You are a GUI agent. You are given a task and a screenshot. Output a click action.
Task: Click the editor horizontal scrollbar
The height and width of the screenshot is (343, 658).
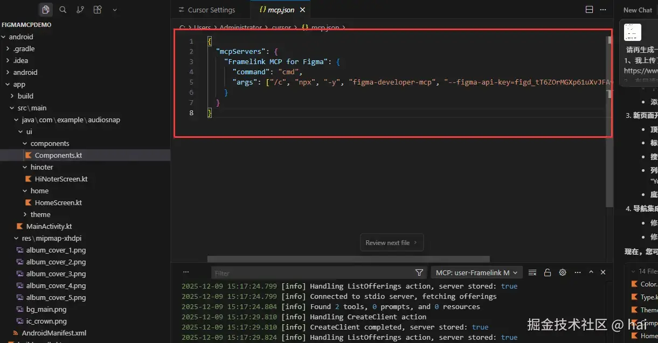[348, 259]
